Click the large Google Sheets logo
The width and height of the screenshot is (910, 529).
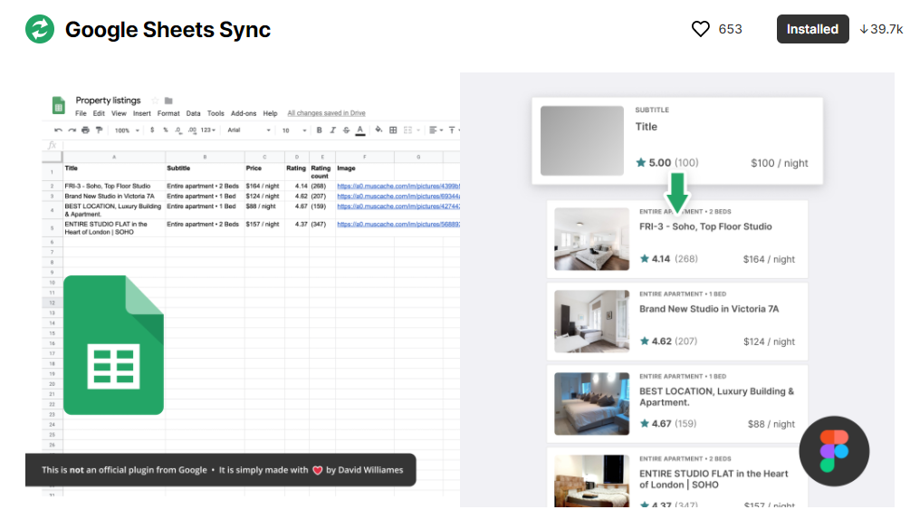(114, 345)
